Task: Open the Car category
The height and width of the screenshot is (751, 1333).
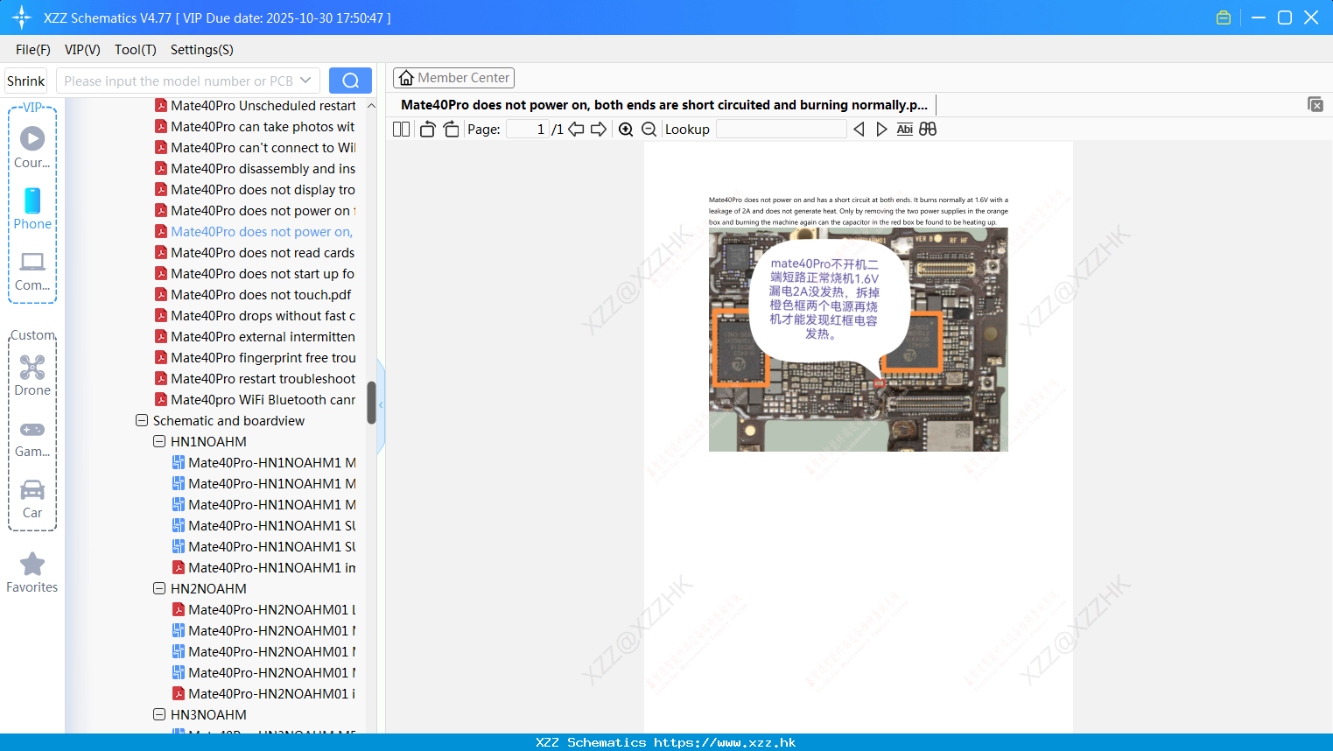Action: pyautogui.click(x=32, y=498)
